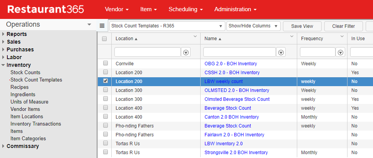The image size is (373, 158).
Task: Open the Canton 2.0 BOH Inventory link
Action: [232, 117]
